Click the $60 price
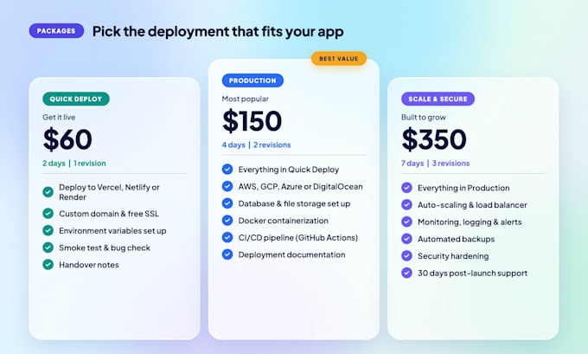 pos(67,139)
